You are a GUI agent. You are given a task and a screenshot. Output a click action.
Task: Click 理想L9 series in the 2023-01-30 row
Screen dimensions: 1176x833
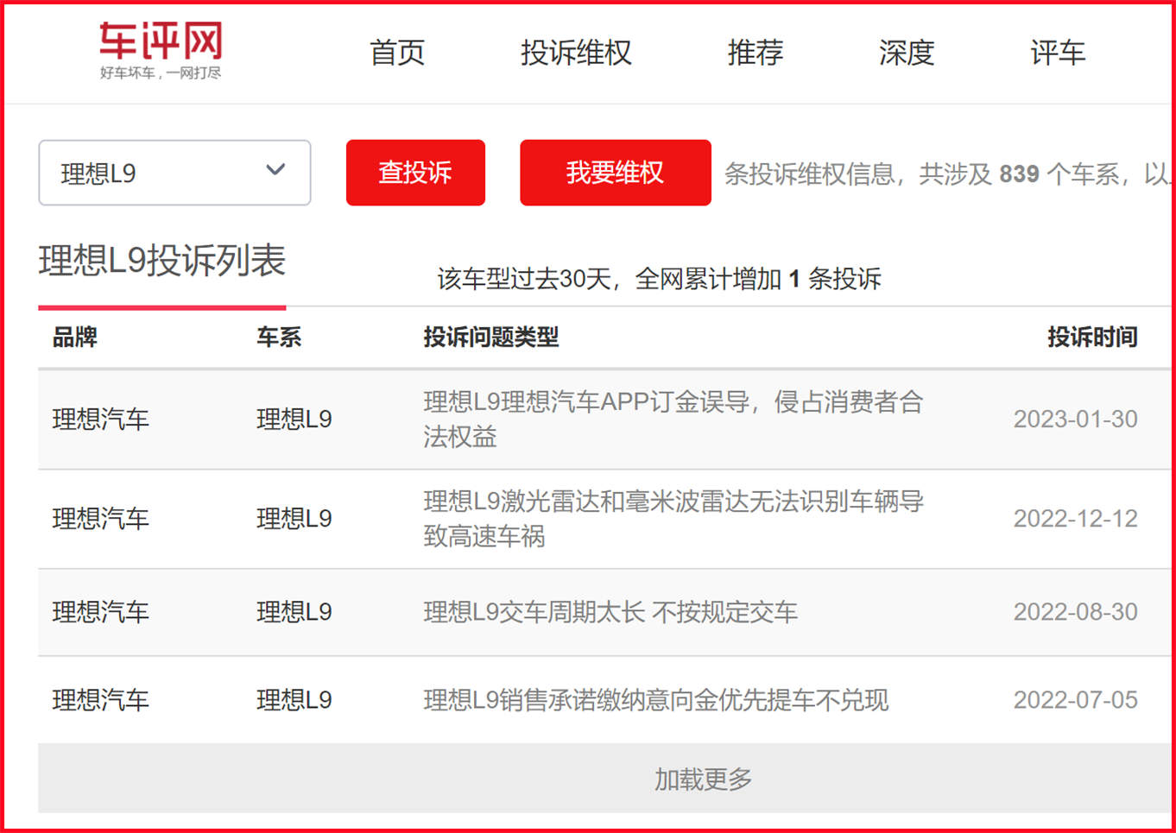294,420
